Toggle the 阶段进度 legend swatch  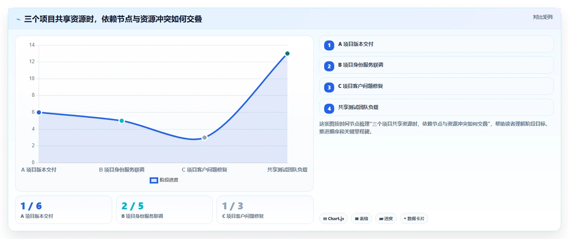coord(154,180)
